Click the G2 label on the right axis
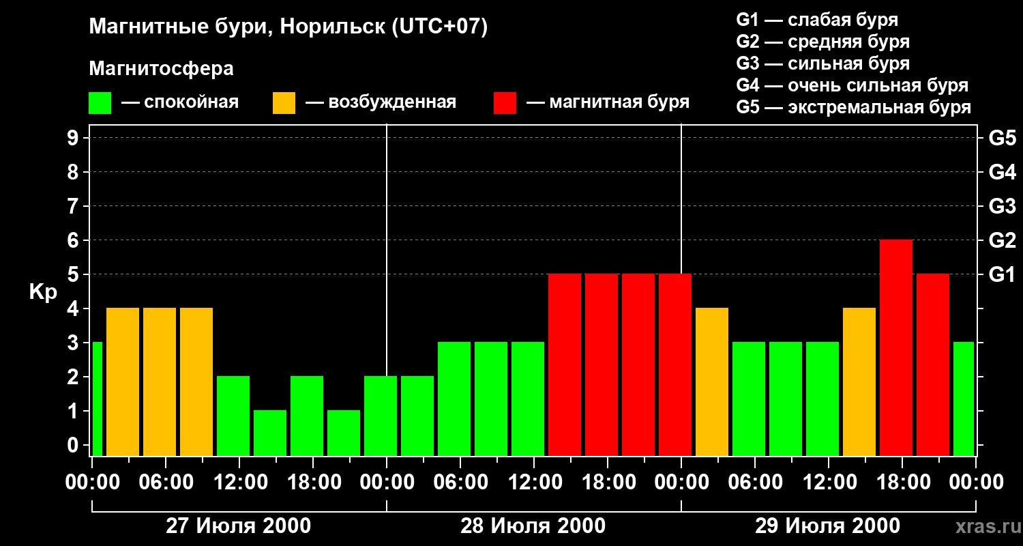The width and height of the screenshot is (1023, 546). point(1002,240)
